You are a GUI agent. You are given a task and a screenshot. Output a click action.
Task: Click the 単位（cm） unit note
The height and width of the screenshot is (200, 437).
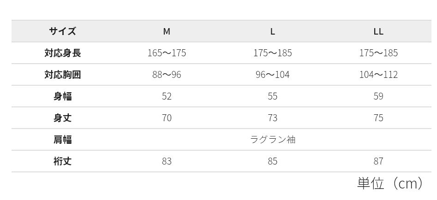390,183
